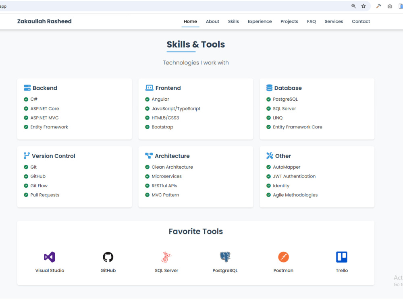The width and height of the screenshot is (403, 302).
Task: Click the Trello board icon
Action: pyautogui.click(x=342, y=257)
